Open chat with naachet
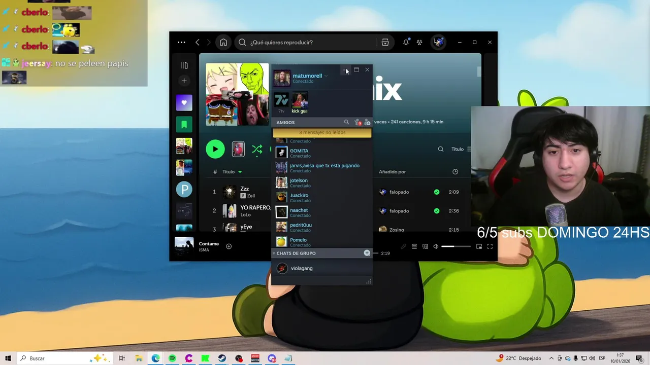The width and height of the screenshot is (650, 365). pos(322,212)
